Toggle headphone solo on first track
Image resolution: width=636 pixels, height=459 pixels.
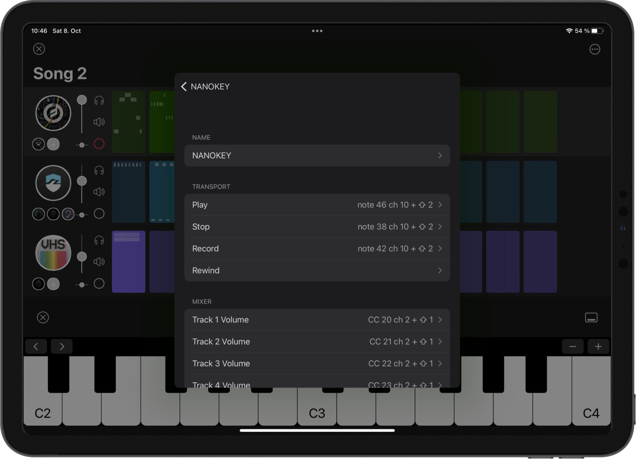[99, 101]
